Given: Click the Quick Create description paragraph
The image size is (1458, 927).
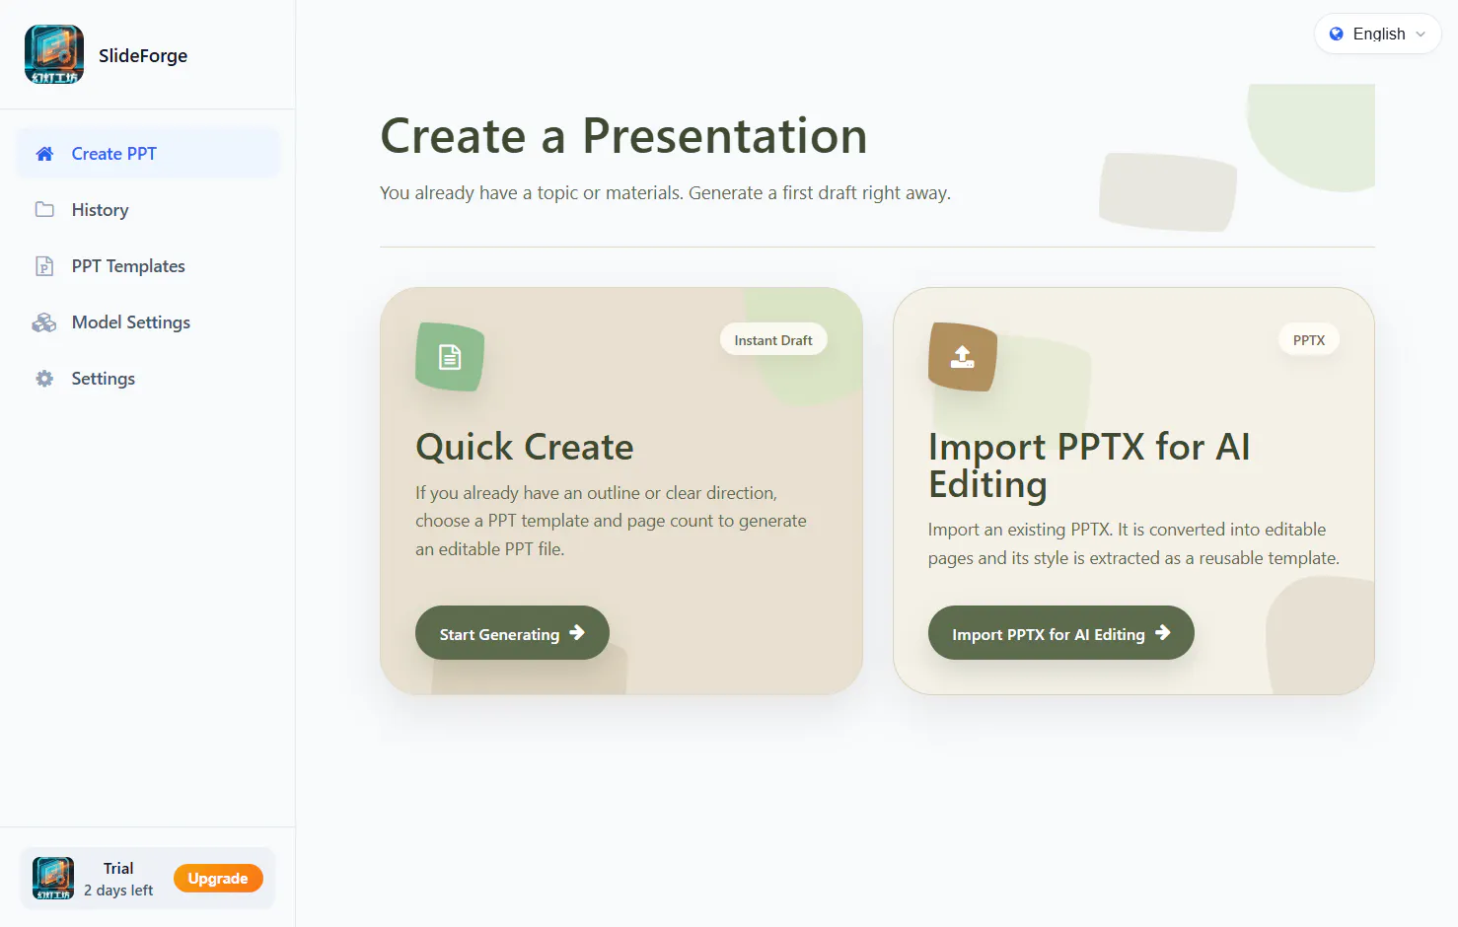Looking at the screenshot, I should 611,521.
